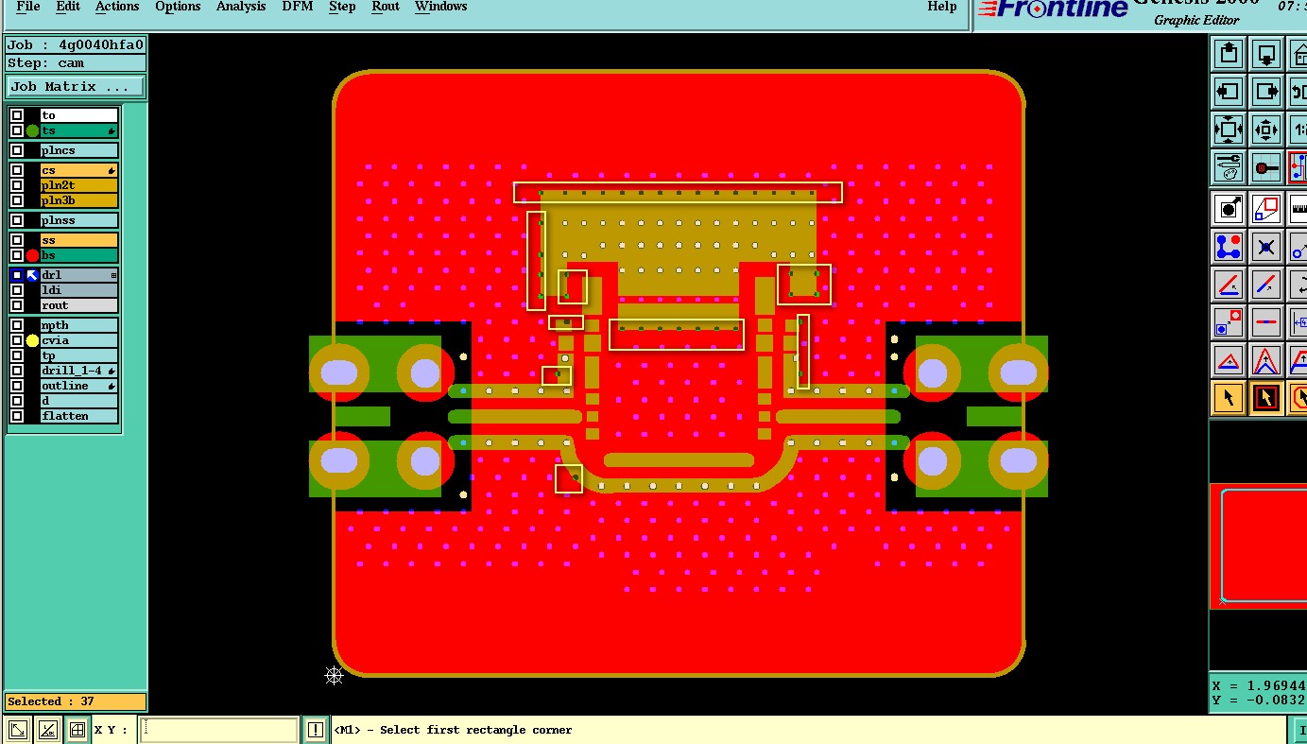Toggle checkbox for the pln2t layer
This screenshot has height=744, width=1307.
[x=17, y=185]
